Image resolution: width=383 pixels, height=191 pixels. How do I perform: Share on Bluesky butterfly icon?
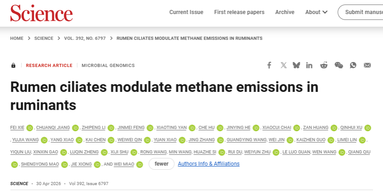pyautogui.click(x=296, y=65)
